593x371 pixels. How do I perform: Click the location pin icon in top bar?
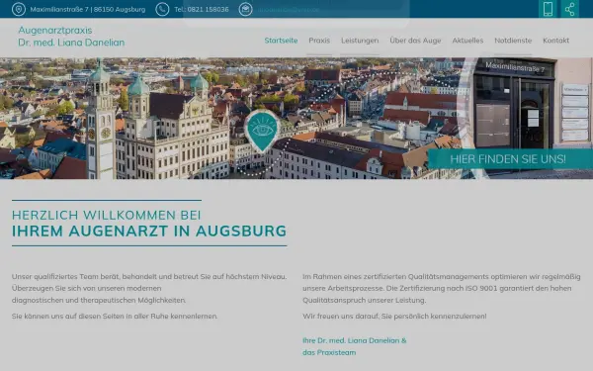click(19, 9)
